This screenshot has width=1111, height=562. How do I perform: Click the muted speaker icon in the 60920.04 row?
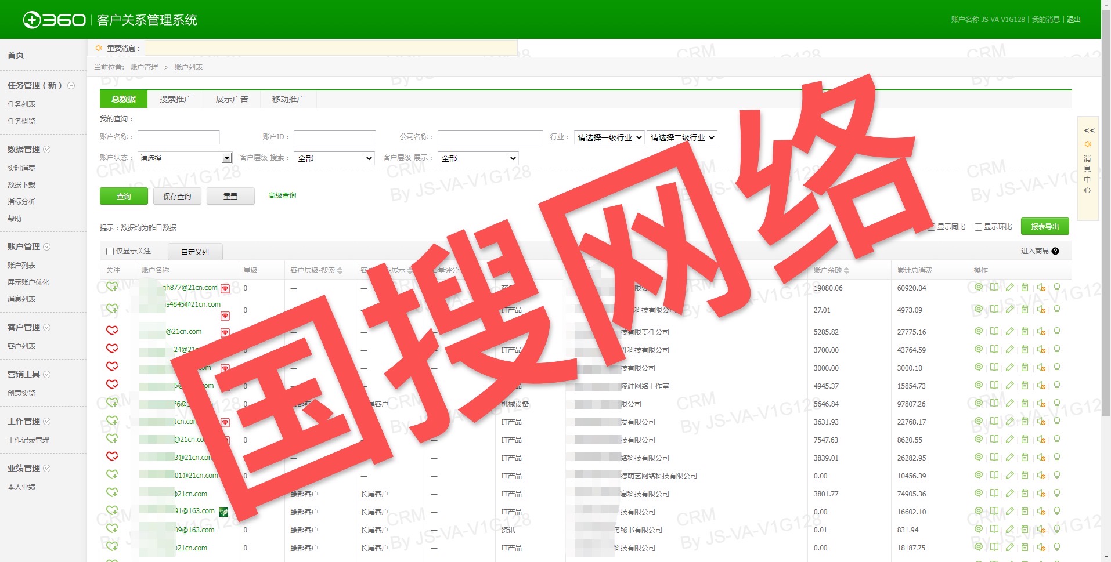(x=1041, y=288)
